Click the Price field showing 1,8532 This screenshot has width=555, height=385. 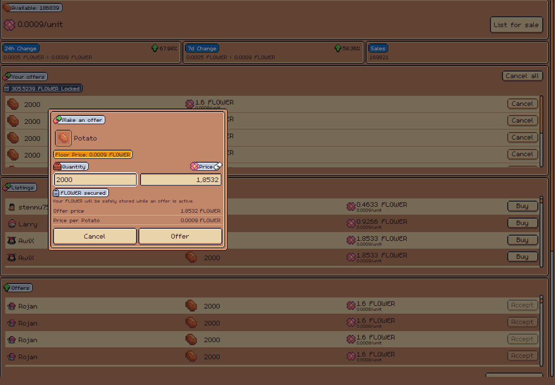(181, 179)
